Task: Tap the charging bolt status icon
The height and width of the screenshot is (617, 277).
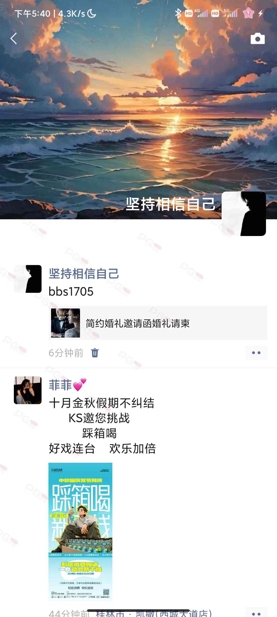Action: (261, 13)
